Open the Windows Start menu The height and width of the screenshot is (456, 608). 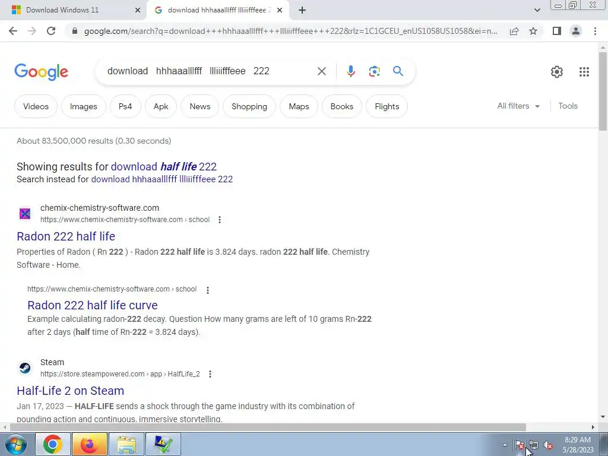click(15, 444)
